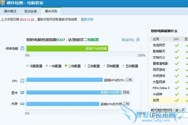Select the 二档配置 legend dot

pos(66,66)
